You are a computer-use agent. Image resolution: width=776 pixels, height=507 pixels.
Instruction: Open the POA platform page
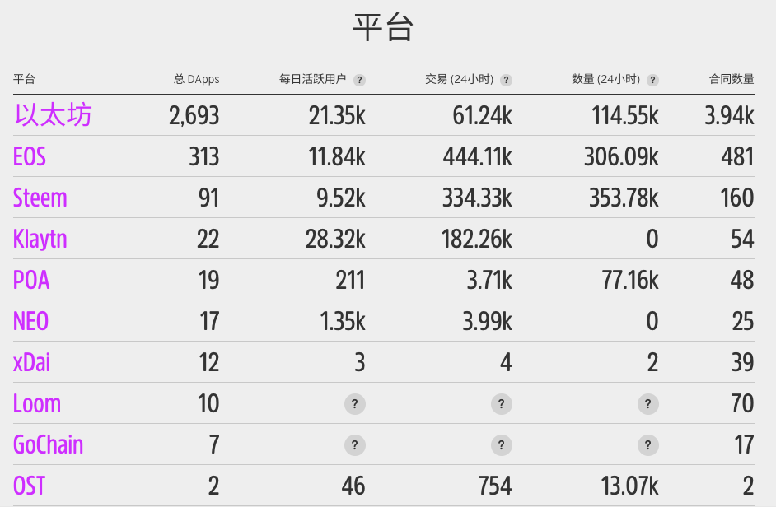(x=30, y=281)
